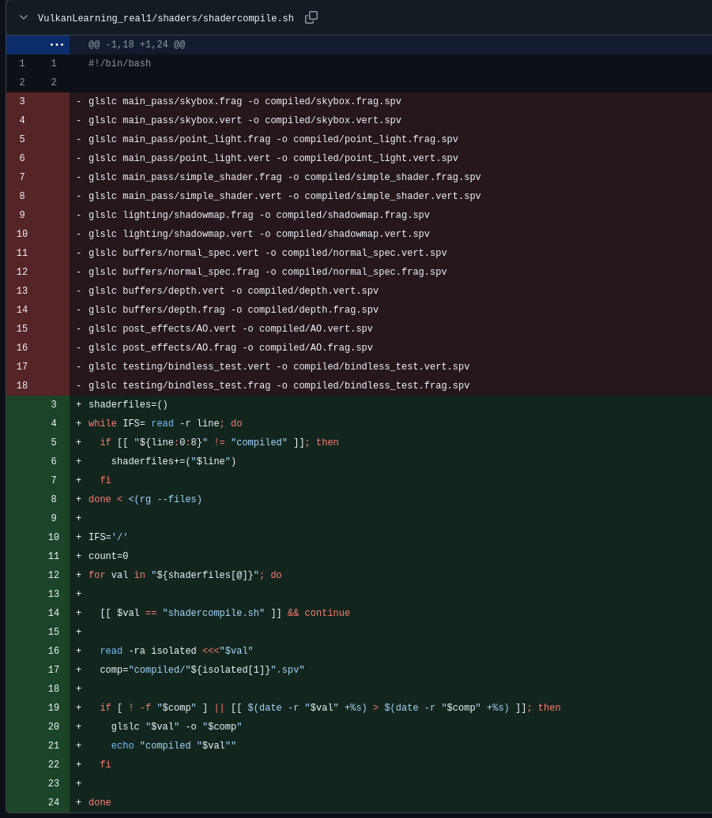Click added line IFS='/'
712x818 pixels.
(x=108, y=538)
